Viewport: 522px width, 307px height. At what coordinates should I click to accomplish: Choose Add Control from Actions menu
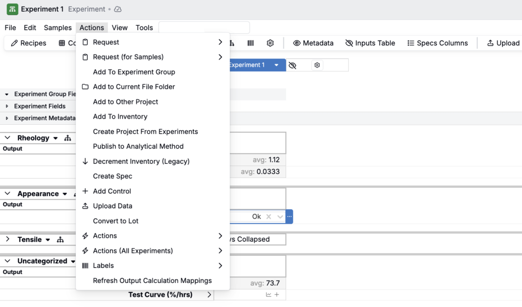coord(112,191)
